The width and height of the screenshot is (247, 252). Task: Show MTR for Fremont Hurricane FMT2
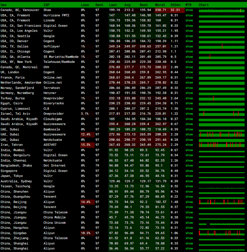pyautogui.click(x=189, y=15)
